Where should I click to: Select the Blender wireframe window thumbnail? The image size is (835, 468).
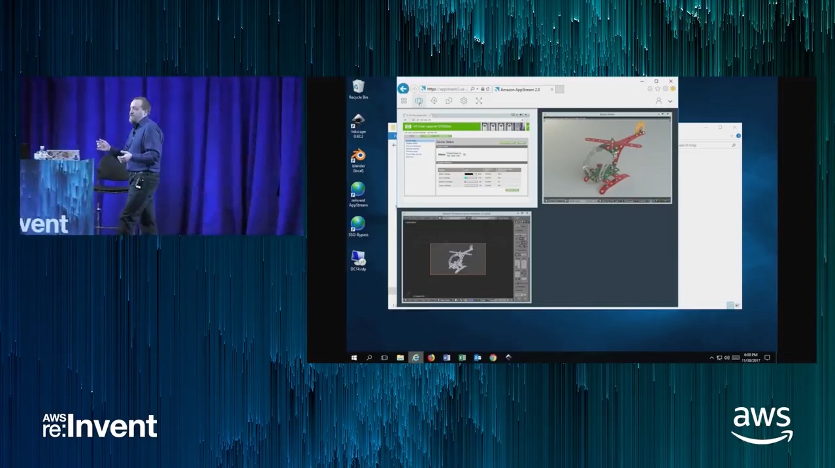coord(467,257)
